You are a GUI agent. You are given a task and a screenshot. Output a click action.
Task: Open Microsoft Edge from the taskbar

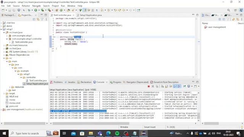108,133
